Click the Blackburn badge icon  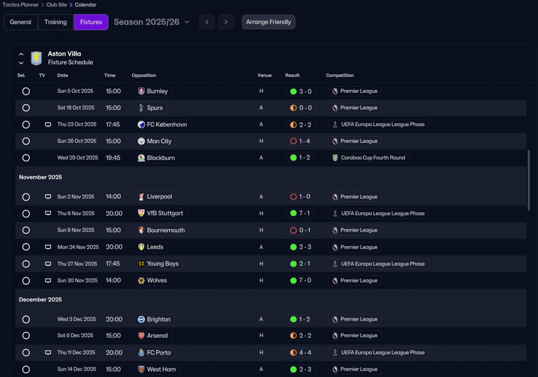141,158
